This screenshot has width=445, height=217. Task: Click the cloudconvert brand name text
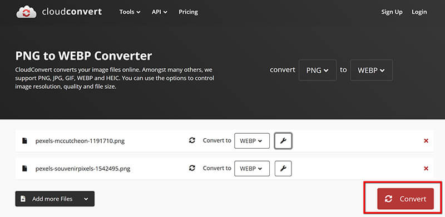72,12
